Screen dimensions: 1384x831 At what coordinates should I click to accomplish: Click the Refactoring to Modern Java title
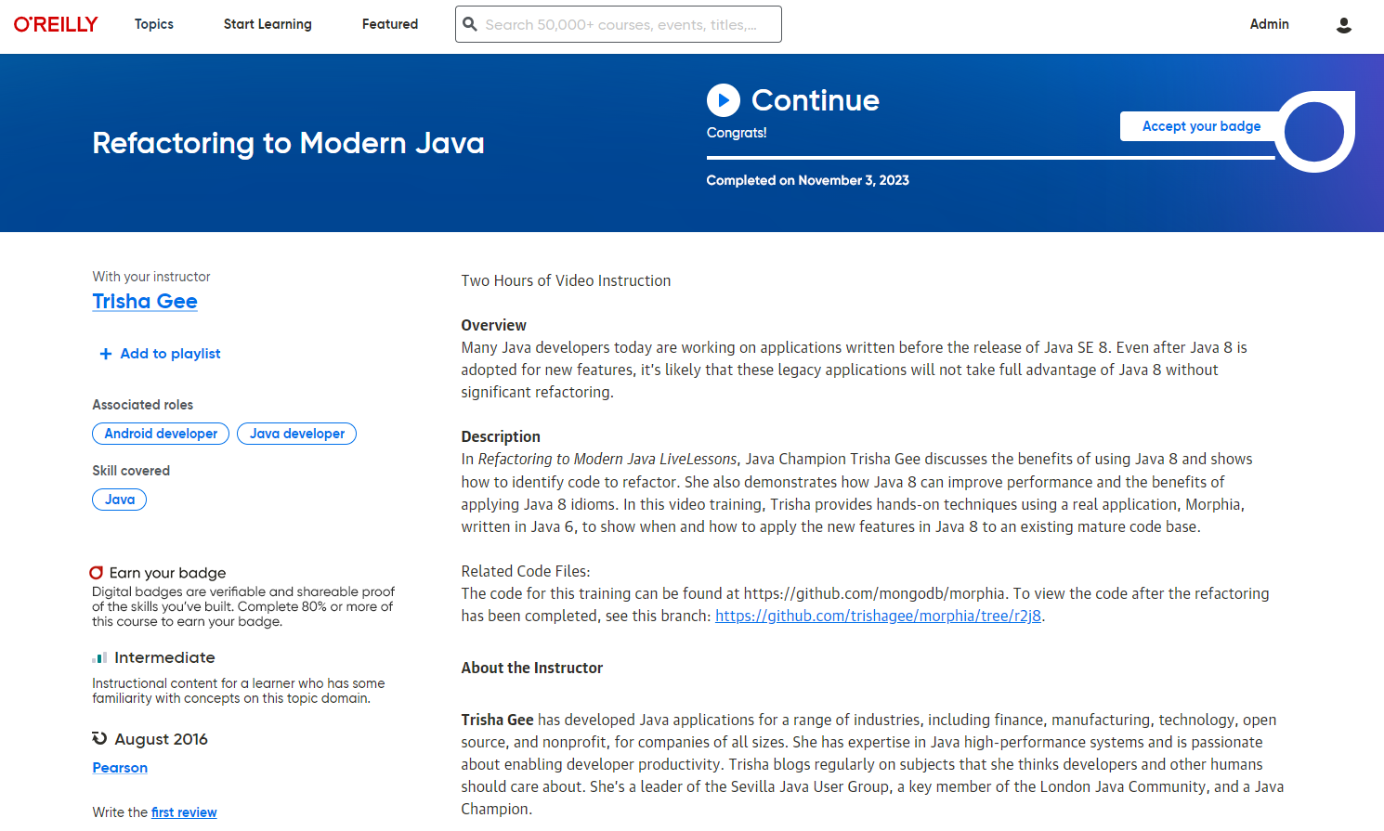click(x=288, y=143)
